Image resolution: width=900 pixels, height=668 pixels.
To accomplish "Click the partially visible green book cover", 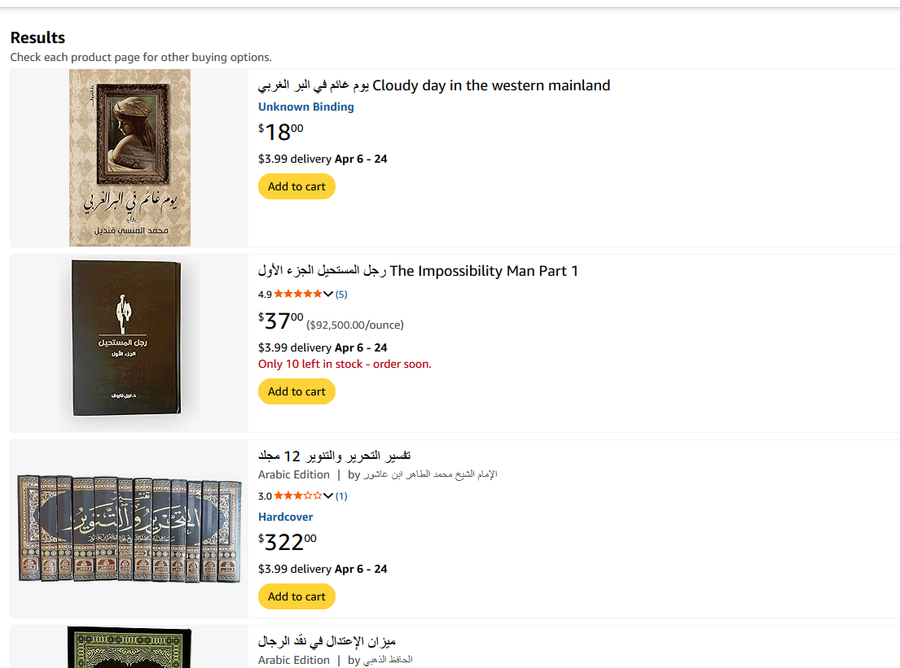I will [129, 648].
